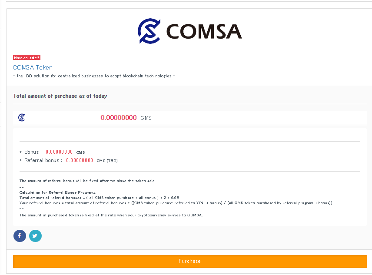The width and height of the screenshot is (372, 275).
Task: Click the small CMS token icon
Action: pyautogui.click(x=21, y=118)
